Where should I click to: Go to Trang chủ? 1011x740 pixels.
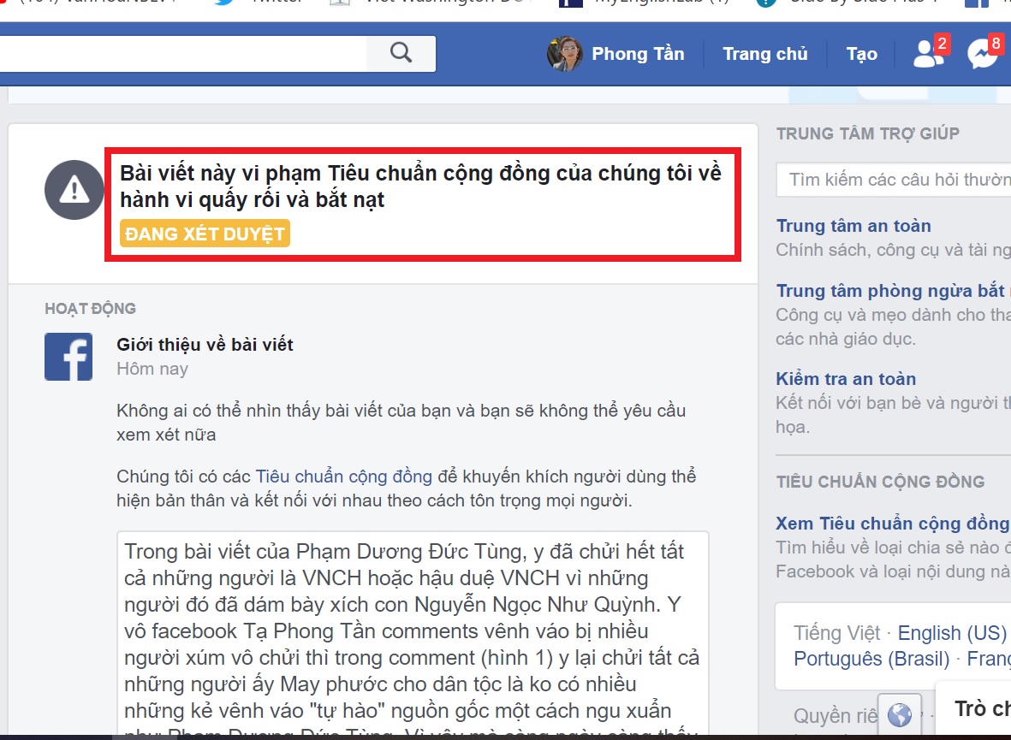coord(764,54)
